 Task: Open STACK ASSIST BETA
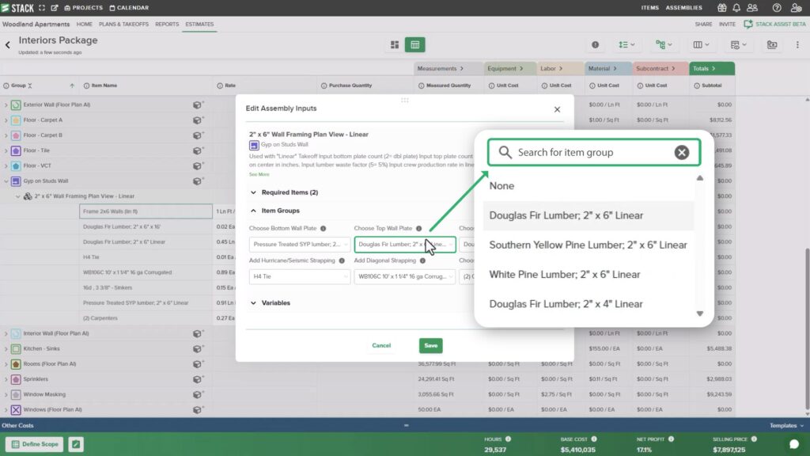point(779,25)
